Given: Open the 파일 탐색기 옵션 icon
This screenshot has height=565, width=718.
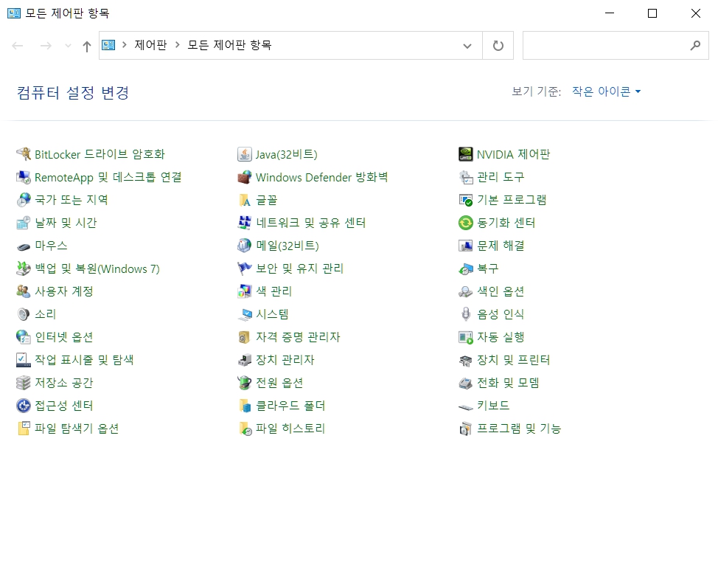Looking at the screenshot, I should (24, 429).
